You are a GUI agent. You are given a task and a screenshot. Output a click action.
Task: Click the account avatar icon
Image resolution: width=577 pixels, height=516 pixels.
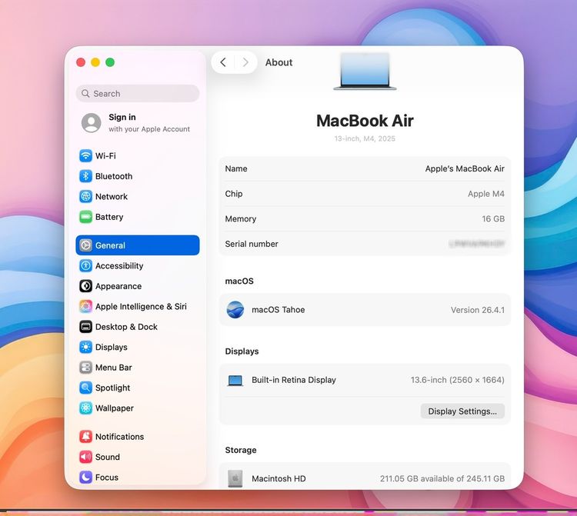(92, 122)
